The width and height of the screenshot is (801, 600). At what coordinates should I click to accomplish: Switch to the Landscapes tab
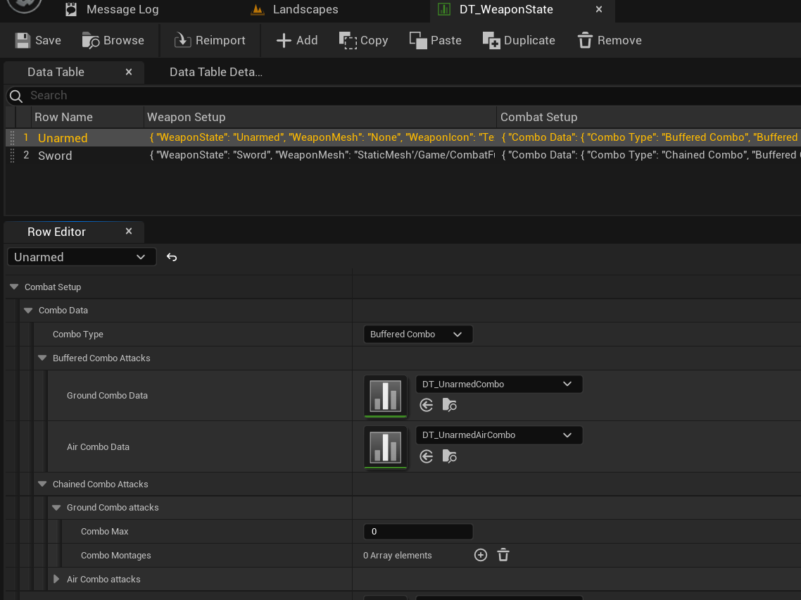[295, 10]
